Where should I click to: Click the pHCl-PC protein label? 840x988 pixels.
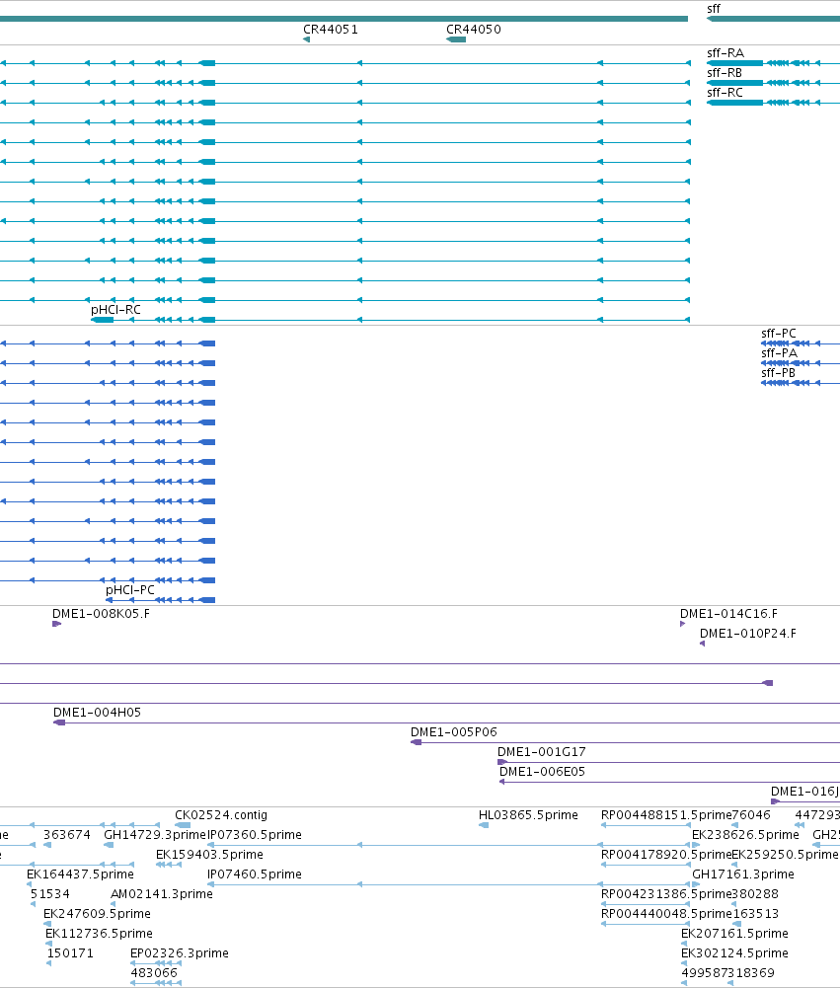click(x=130, y=590)
